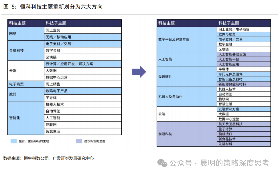
Task: Select the '数码电子产品' cell
Action: tap(83, 91)
